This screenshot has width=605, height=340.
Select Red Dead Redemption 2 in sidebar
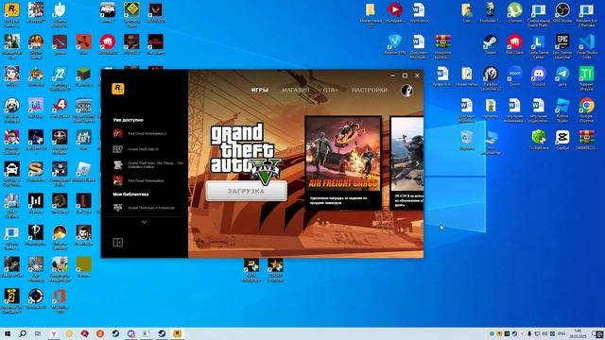point(147,133)
